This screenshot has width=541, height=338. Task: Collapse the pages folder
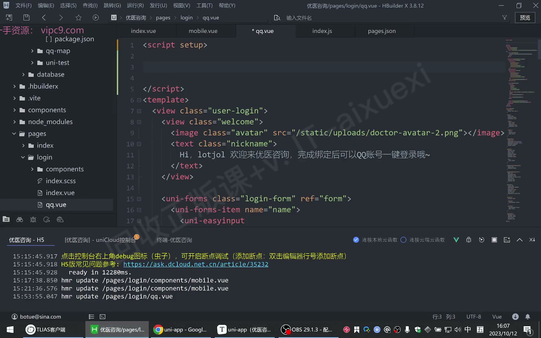click(x=14, y=134)
